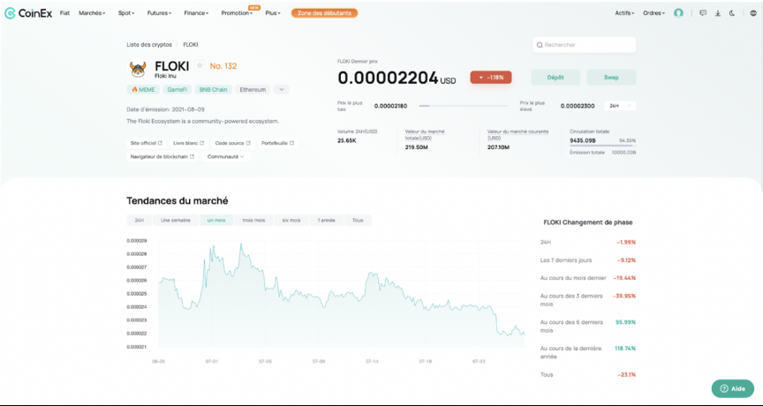The image size is (763, 406).
Task: Click the -1.18% change badge
Action: coord(490,78)
